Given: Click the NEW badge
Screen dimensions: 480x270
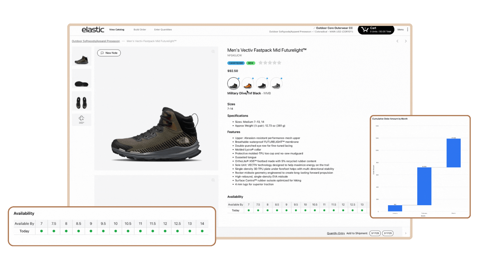Looking at the screenshot, I should [250, 63].
